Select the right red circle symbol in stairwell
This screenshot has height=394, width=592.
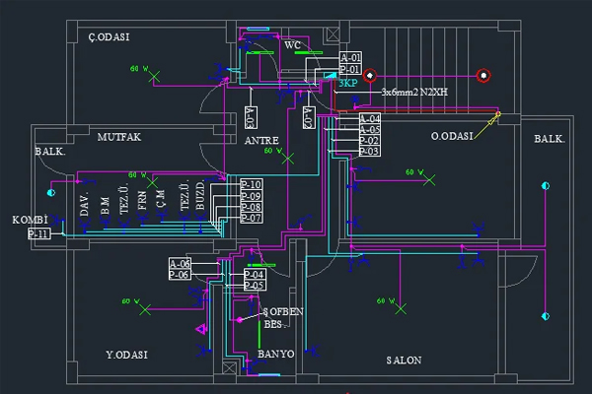coord(483,76)
